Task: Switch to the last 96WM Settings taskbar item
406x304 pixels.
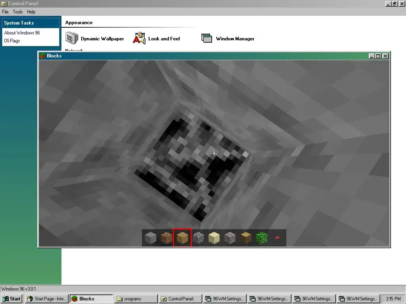Action: coord(358,299)
